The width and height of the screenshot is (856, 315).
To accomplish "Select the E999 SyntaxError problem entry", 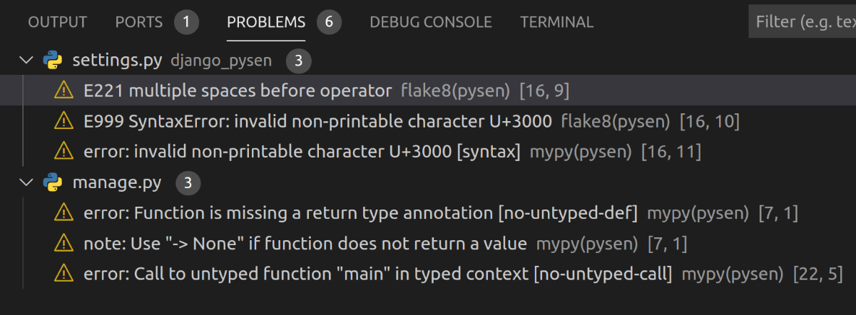I will pos(428,121).
